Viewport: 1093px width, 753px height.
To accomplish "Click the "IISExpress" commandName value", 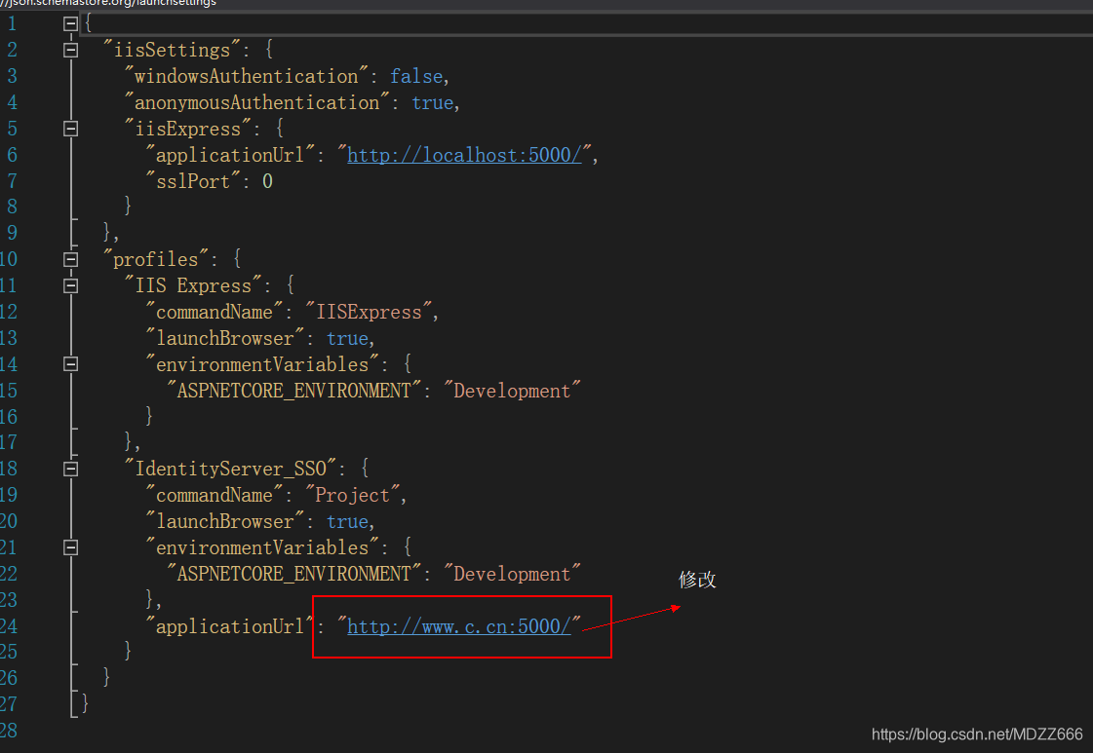I will point(369,312).
